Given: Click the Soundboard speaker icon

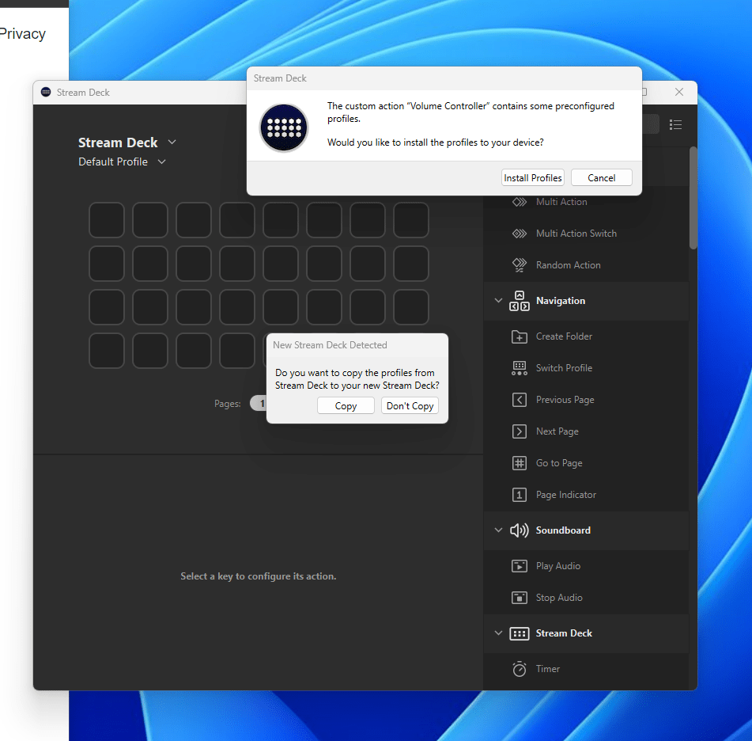Looking at the screenshot, I should click(x=520, y=530).
